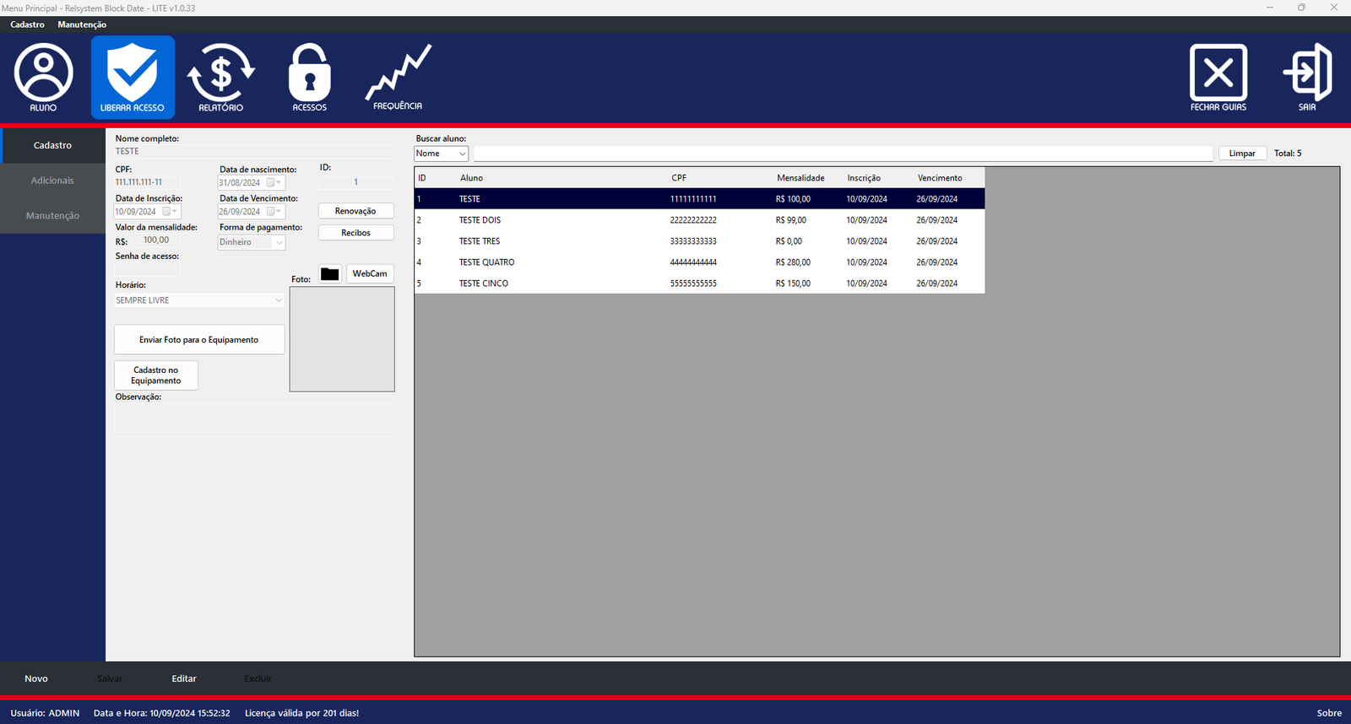1351x724 pixels.
Task: Click the Liberar Acesso shield icon
Action: pos(133,78)
